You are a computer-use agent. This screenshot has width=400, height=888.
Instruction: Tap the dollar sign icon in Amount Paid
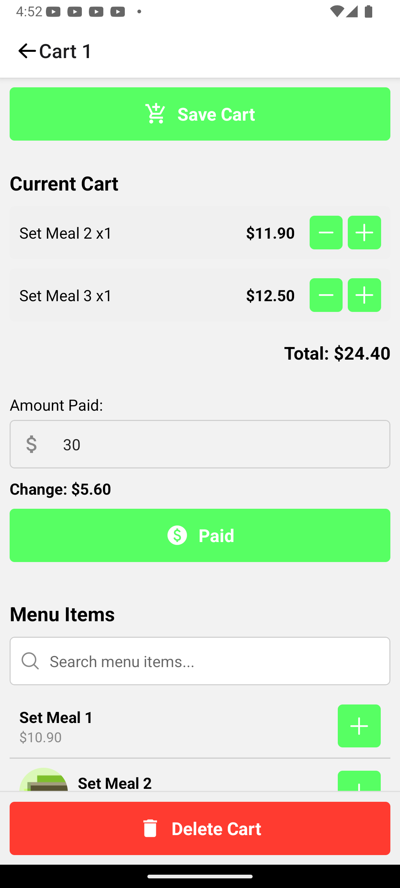[x=31, y=444]
